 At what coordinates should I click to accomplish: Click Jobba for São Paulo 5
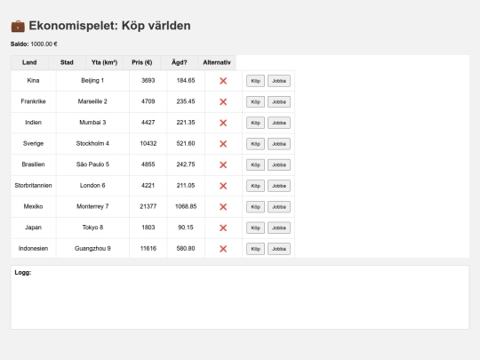(x=279, y=164)
